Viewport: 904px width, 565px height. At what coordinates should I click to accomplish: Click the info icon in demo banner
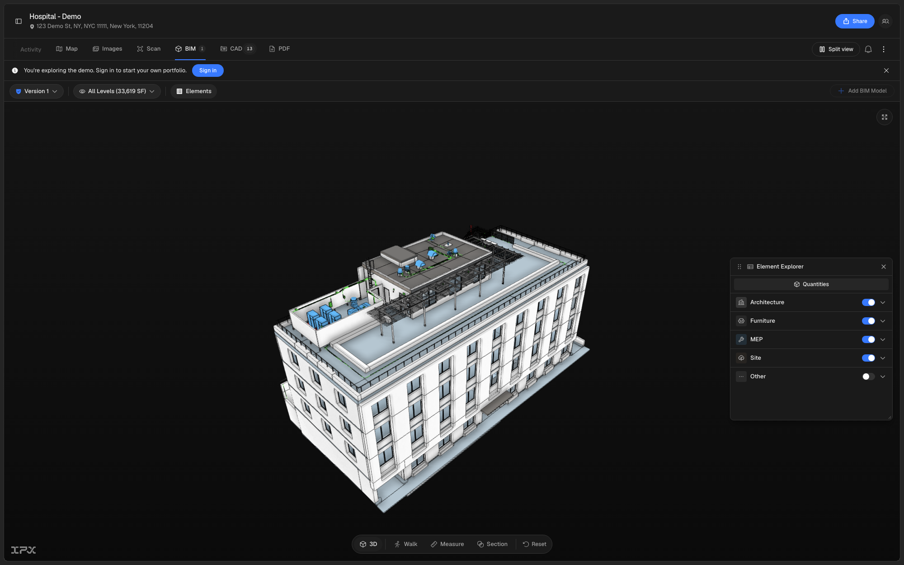15,71
